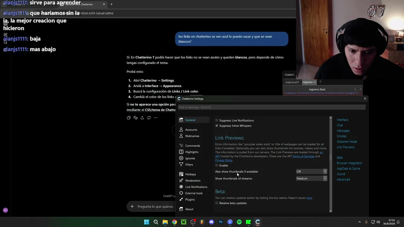Jump to Browser Integration section
The height and width of the screenshot is (227, 404).
pos(349,163)
